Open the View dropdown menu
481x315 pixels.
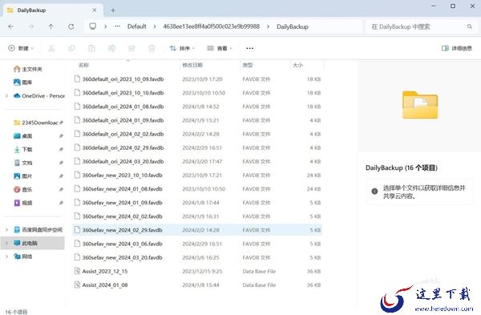click(x=220, y=48)
